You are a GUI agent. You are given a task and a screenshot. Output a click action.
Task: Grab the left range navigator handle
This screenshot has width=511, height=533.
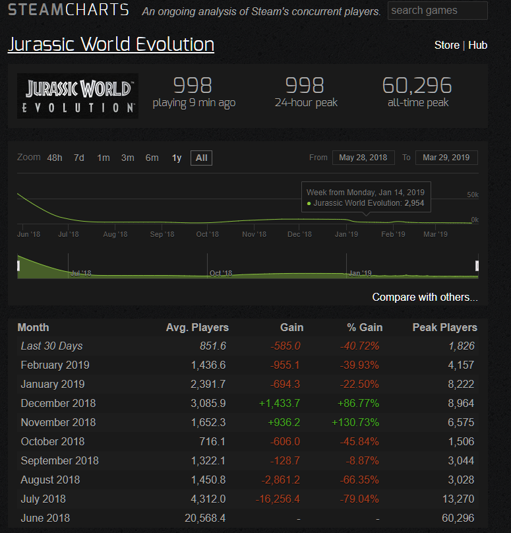pos(18,266)
